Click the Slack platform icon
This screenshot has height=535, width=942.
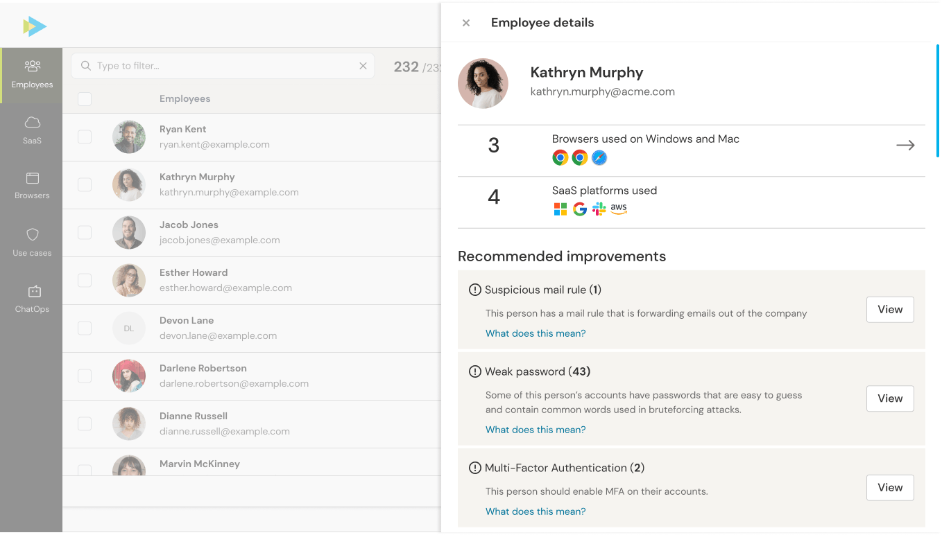click(599, 209)
